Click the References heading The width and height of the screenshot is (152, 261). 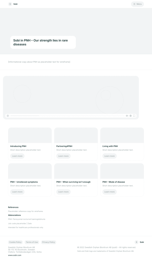coord(13,207)
